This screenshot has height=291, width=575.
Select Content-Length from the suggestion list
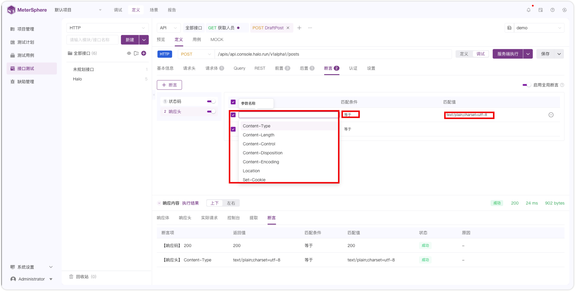point(289,135)
